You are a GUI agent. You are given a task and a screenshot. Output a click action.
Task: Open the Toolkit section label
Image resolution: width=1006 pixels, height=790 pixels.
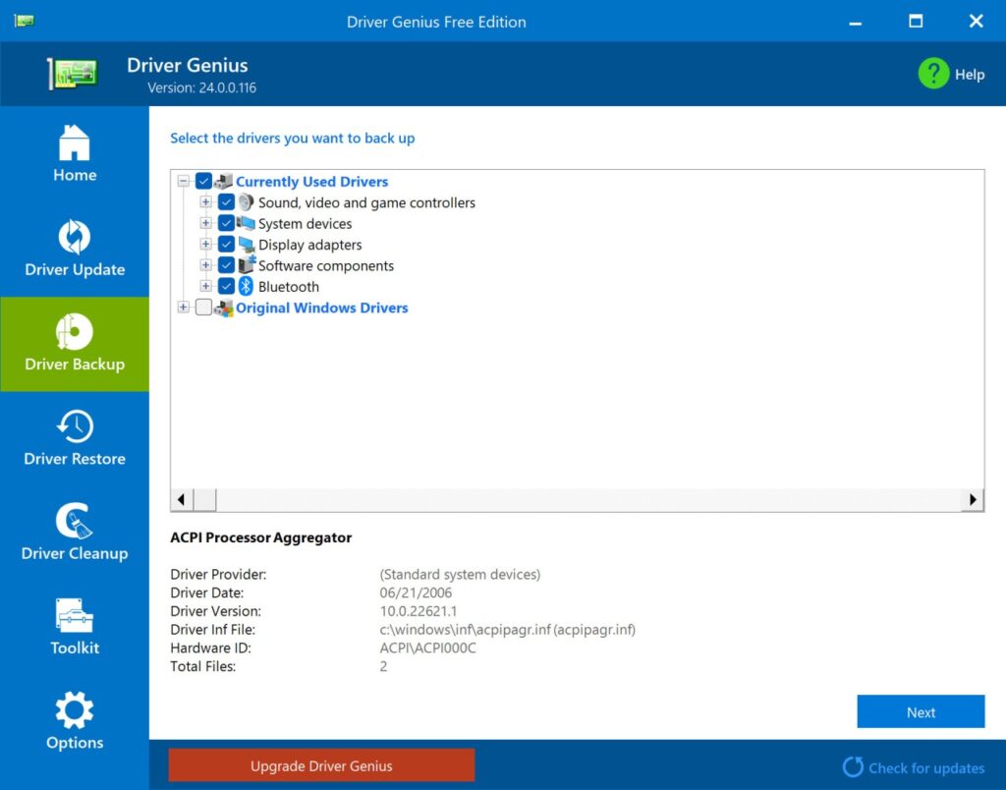[x=75, y=649]
